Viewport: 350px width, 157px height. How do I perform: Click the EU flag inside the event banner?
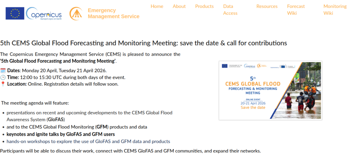click(224, 66)
